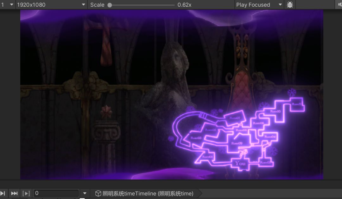Viewport: 342px width, 199px height.
Task: Click Rom09 room on the map
Action: tap(237, 143)
